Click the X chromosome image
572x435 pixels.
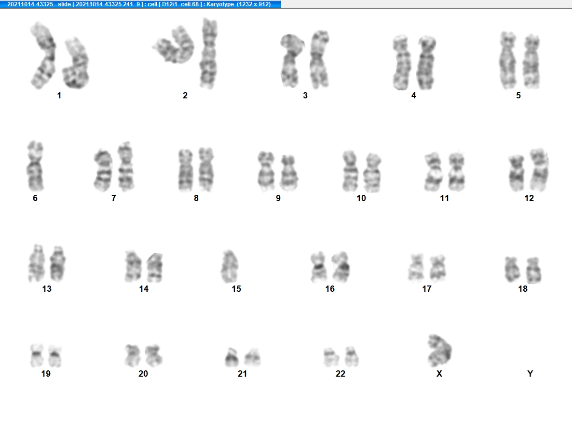pos(439,351)
